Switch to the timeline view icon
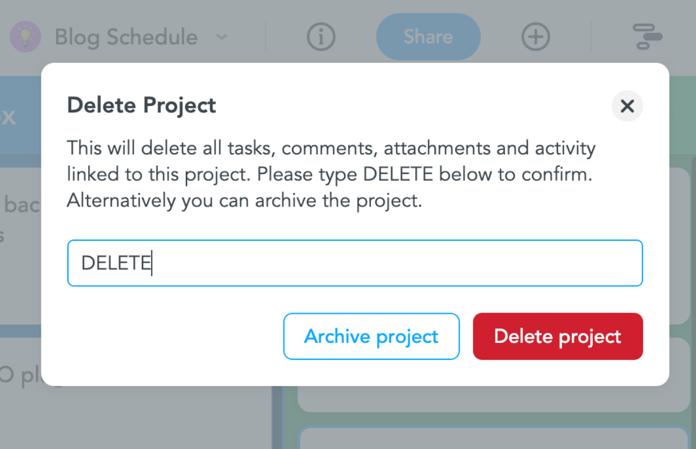The image size is (696, 449). 647,37
